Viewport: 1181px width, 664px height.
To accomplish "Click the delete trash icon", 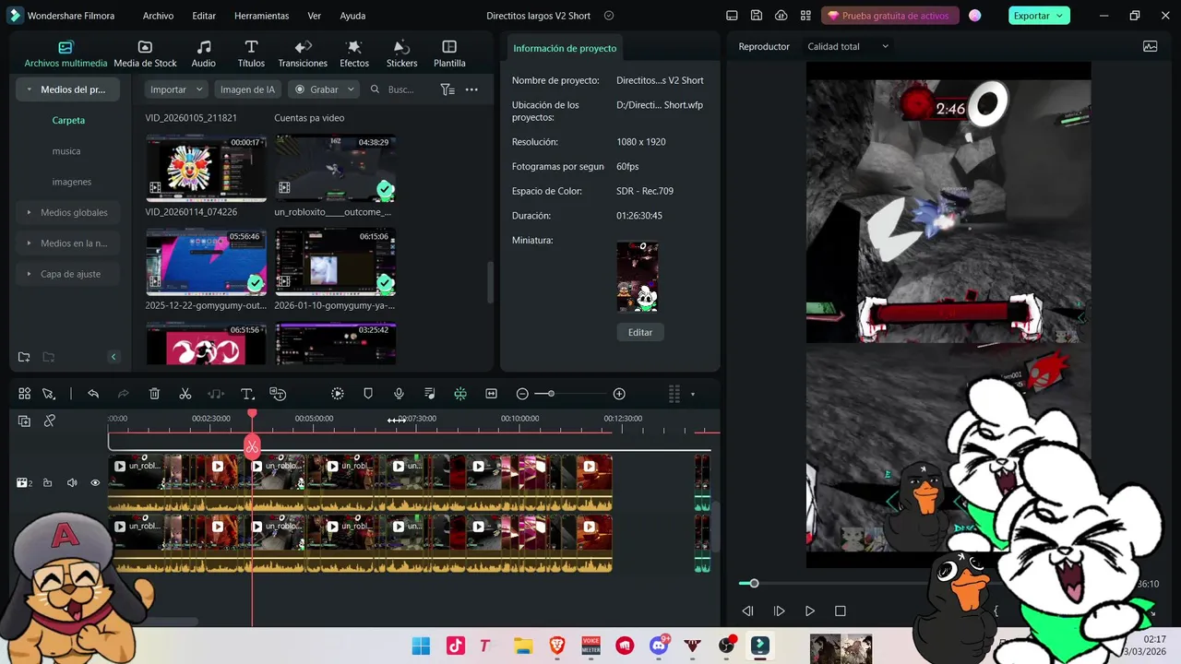I will [x=154, y=394].
